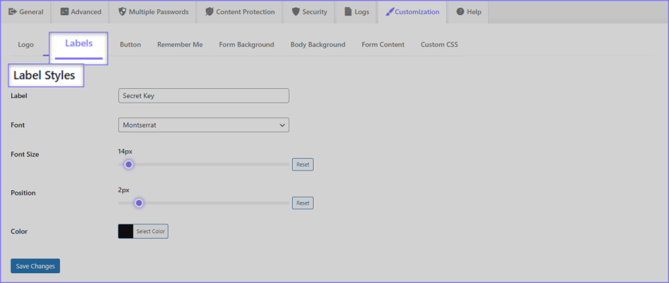The image size is (669, 283).
Task: Switch to Form Background sub-tab
Action: 246,44
